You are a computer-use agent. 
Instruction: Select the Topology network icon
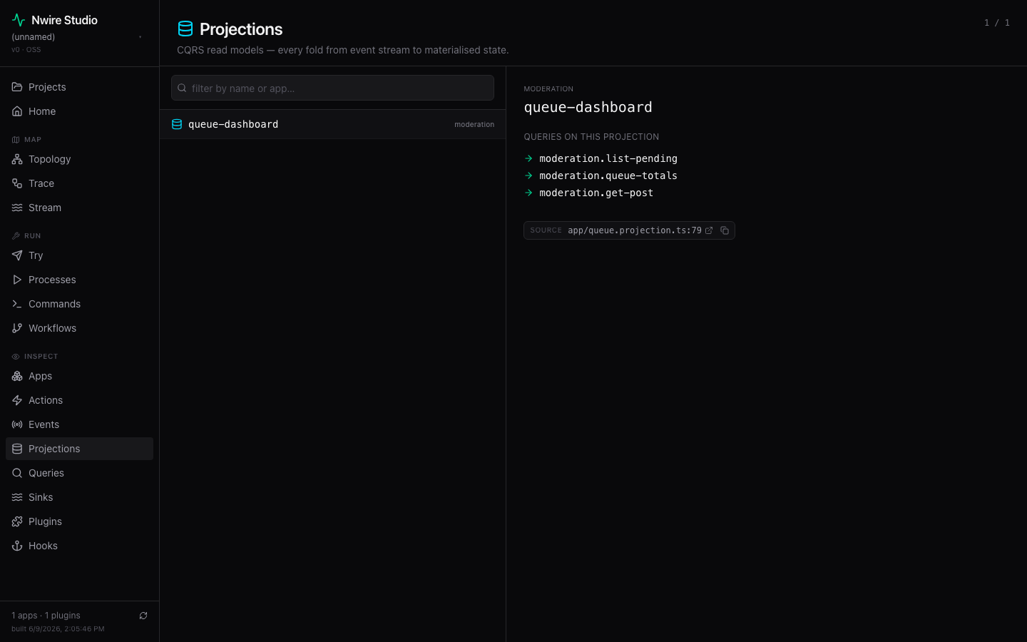(17, 159)
